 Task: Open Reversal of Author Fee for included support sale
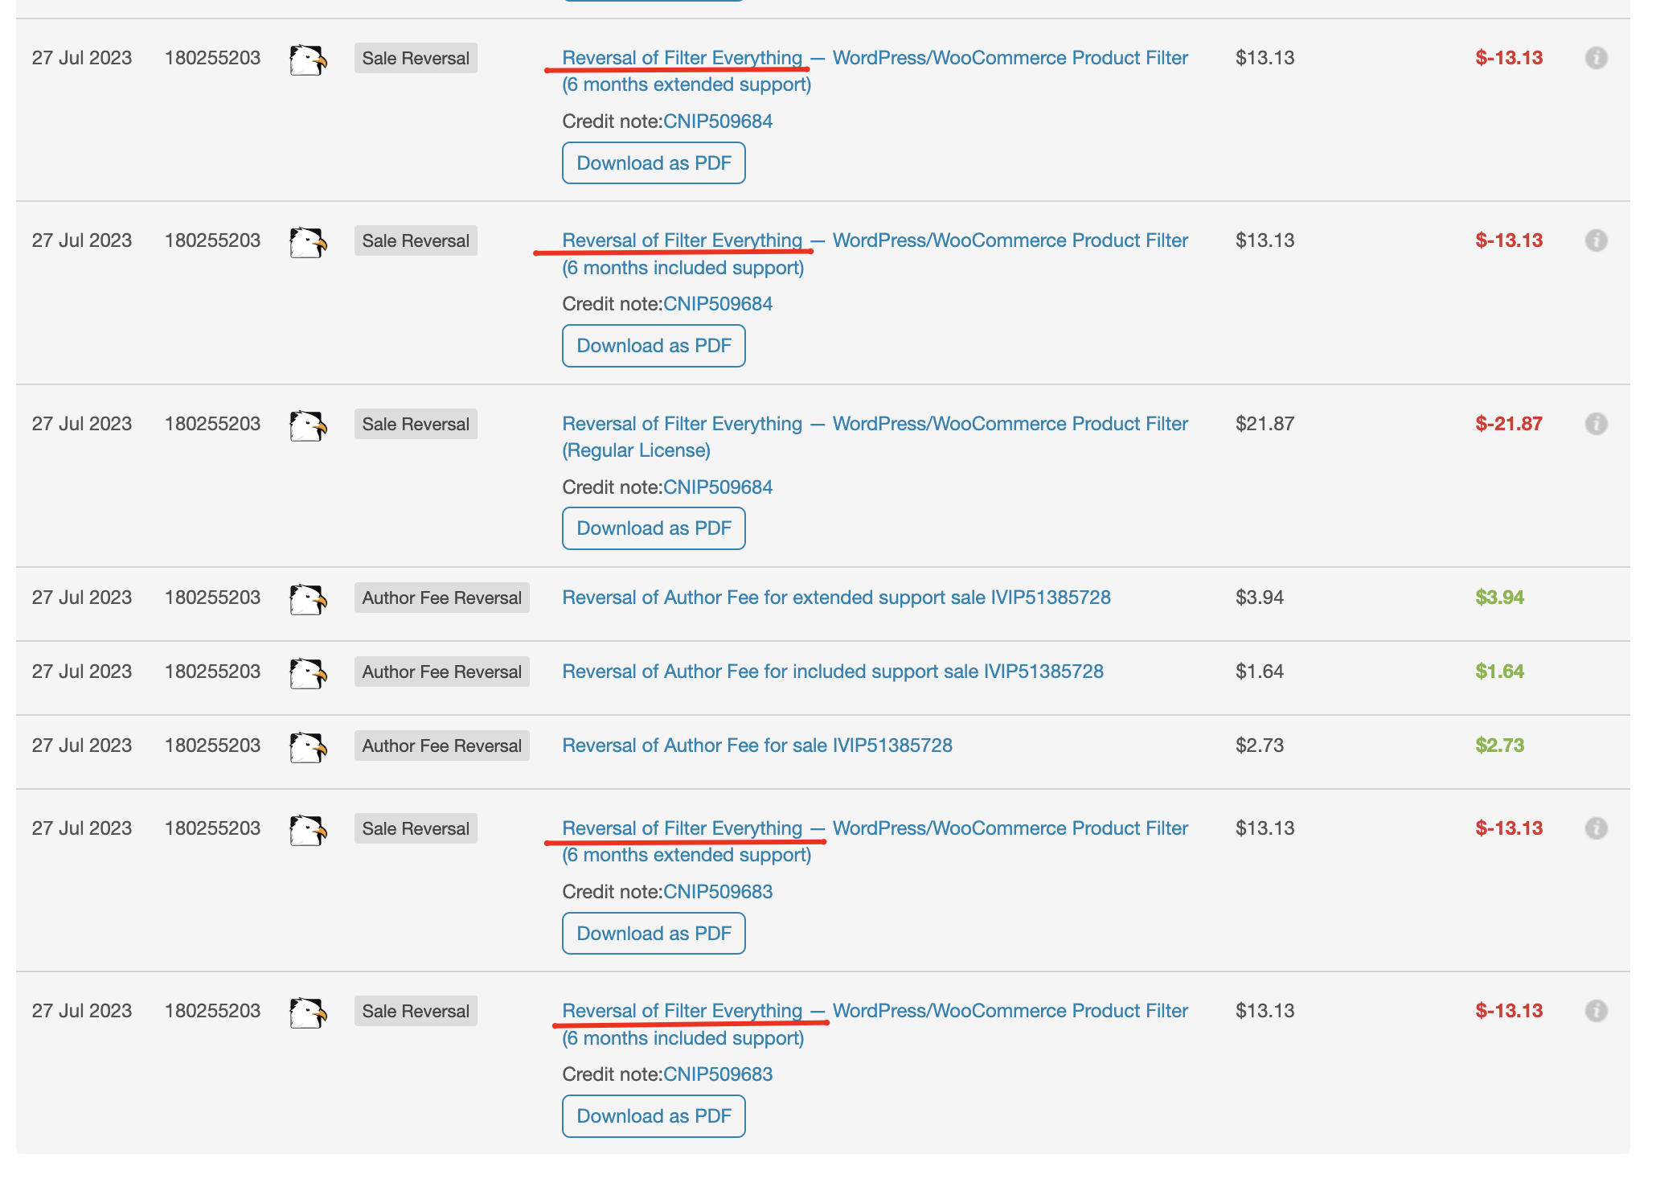click(x=833, y=672)
